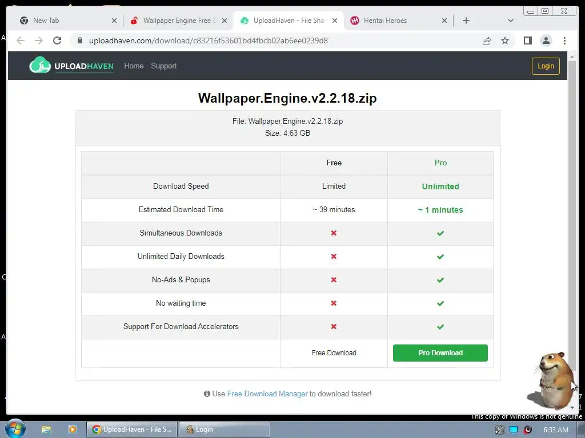
Task: Click the address bar URL
Action: (x=208, y=40)
